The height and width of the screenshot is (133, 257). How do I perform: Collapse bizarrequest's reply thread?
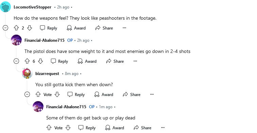(x=27, y=94)
